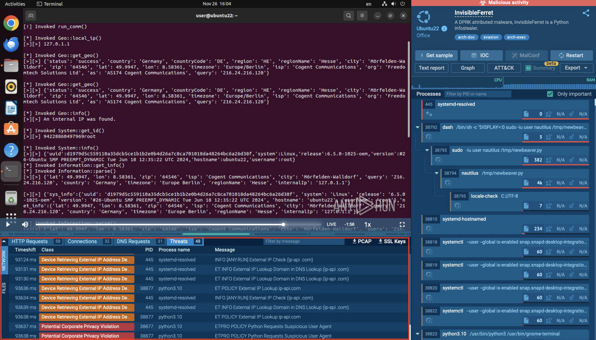Screen dimensions: 596x340
Task: Collapse the dash process 38792 tree
Action: (418, 127)
